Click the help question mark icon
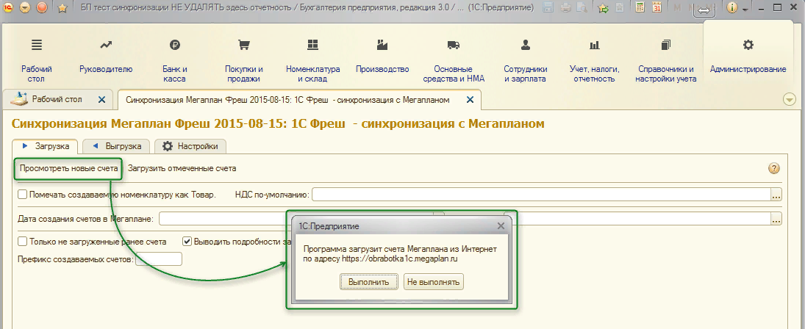The width and height of the screenshot is (805, 329). point(773,168)
